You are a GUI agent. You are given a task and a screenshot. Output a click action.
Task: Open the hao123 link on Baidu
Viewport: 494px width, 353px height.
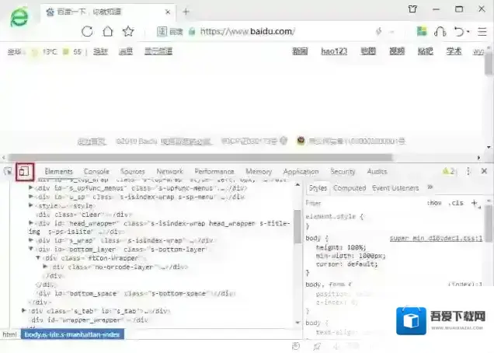pos(333,51)
